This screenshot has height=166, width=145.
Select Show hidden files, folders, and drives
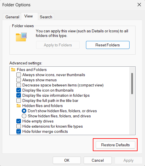pyautogui.click(x=24, y=116)
